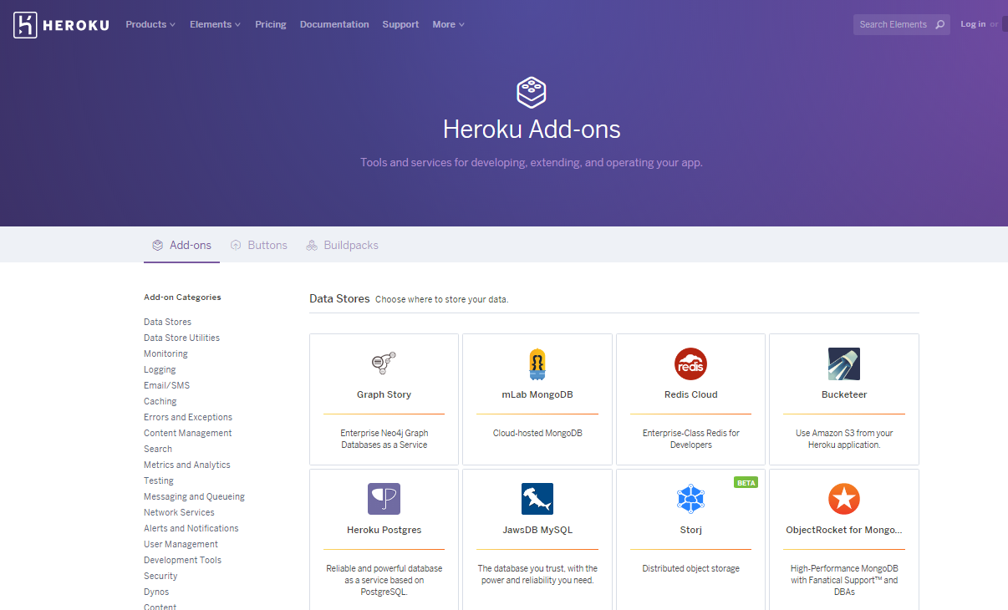Open the Security category
The width and height of the screenshot is (1008, 610).
click(x=160, y=576)
